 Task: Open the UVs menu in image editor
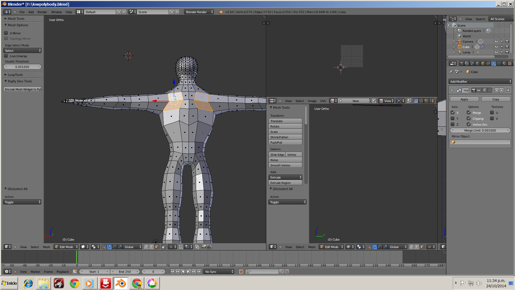[323, 101]
